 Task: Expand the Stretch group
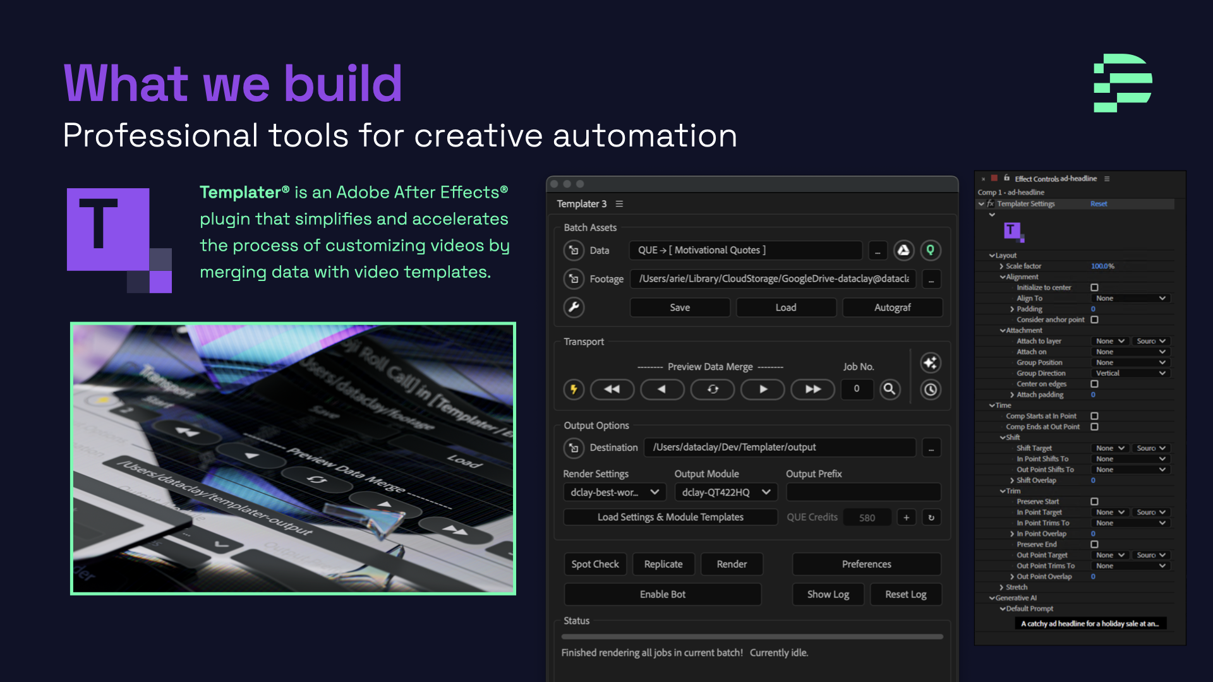pos(1001,587)
